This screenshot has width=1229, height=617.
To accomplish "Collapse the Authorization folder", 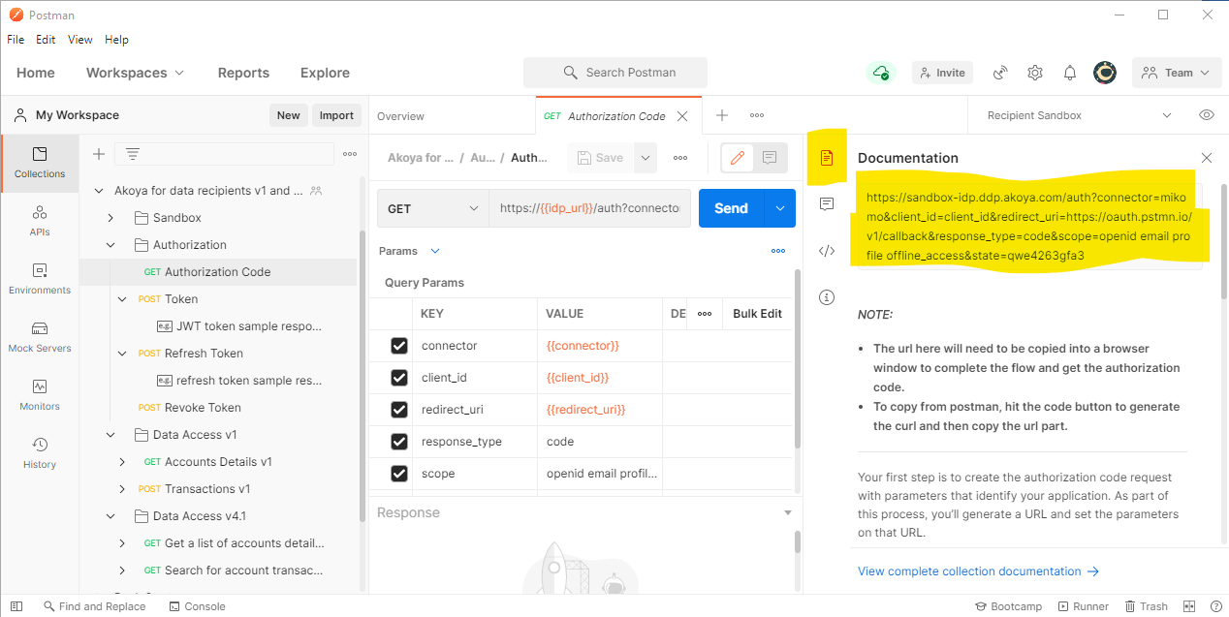I will (x=110, y=245).
